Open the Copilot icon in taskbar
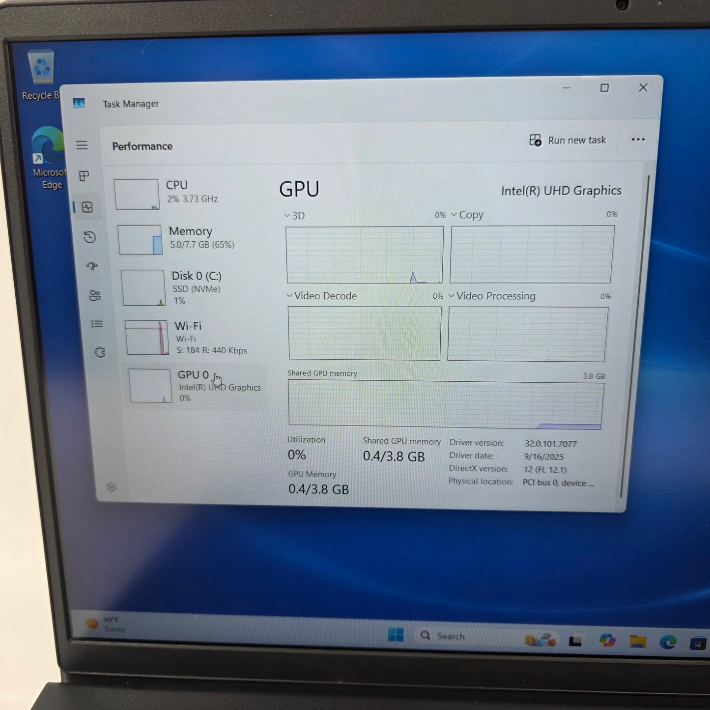This screenshot has height=710, width=710. coord(607,640)
